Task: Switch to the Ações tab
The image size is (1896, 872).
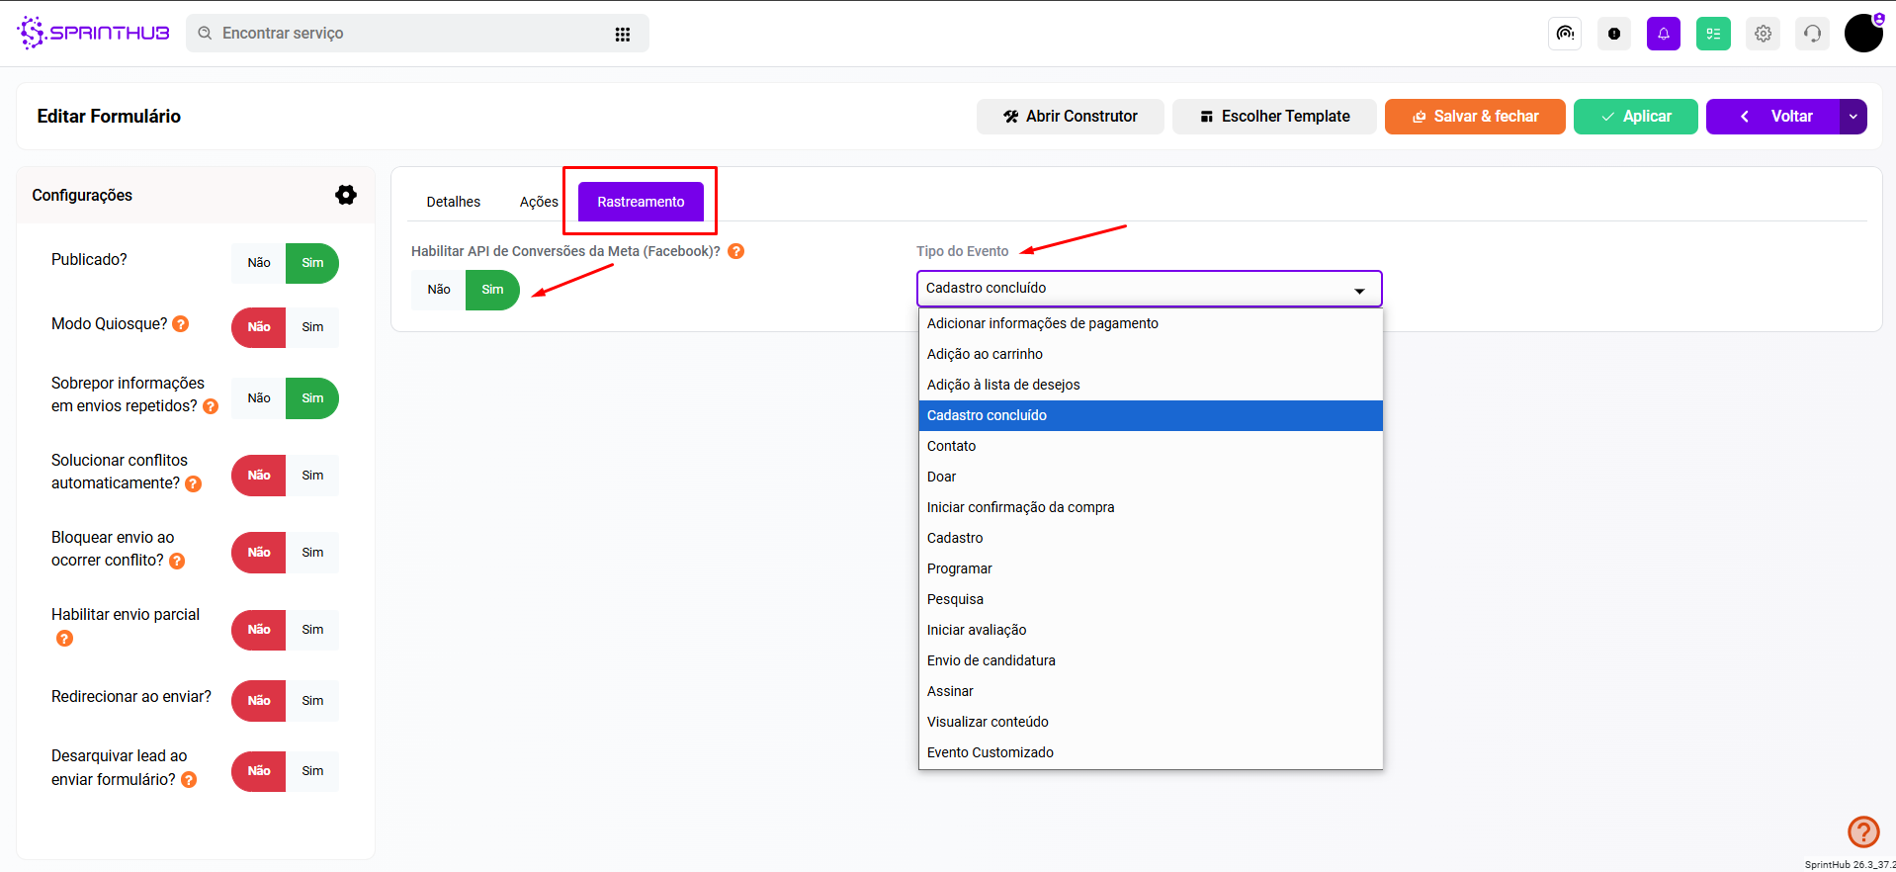Action: 538,202
